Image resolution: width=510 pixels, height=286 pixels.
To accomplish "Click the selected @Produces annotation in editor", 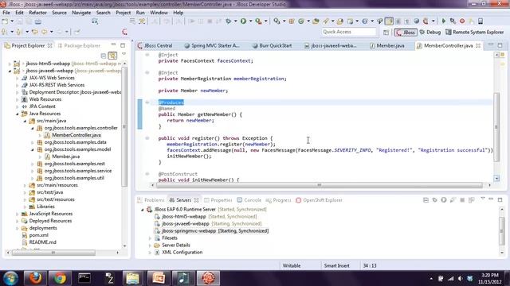I will click(x=171, y=102).
